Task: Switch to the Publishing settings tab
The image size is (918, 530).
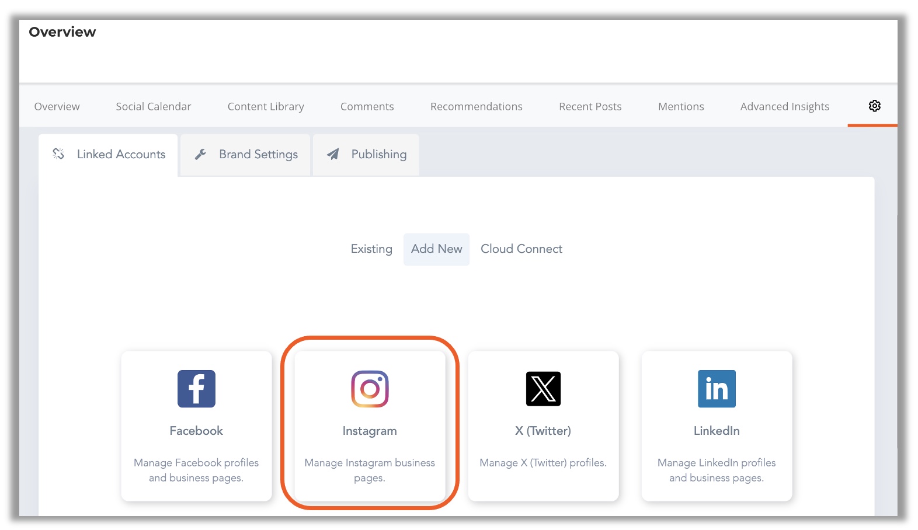Action: (x=366, y=155)
